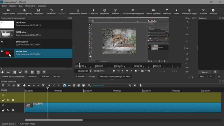Ripple delete with timeline minus icon
The width and height of the screenshot is (224, 126).
pos(29,85)
